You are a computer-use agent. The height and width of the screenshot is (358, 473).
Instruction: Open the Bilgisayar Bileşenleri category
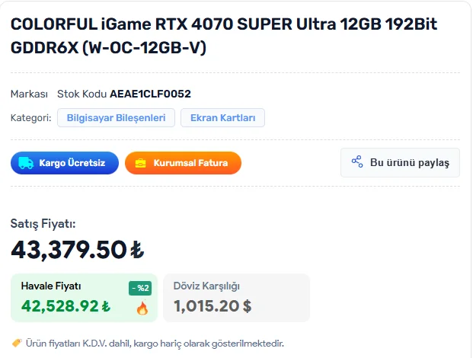tap(117, 118)
